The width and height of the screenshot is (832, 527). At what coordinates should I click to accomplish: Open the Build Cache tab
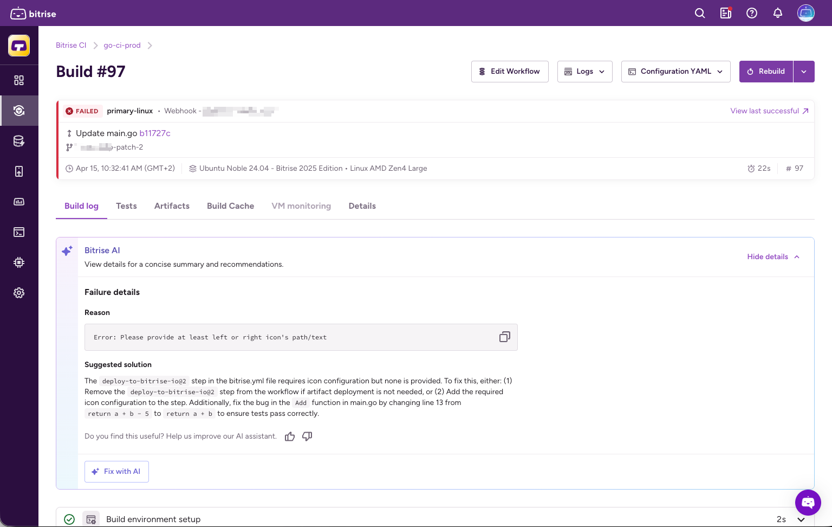(230, 206)
